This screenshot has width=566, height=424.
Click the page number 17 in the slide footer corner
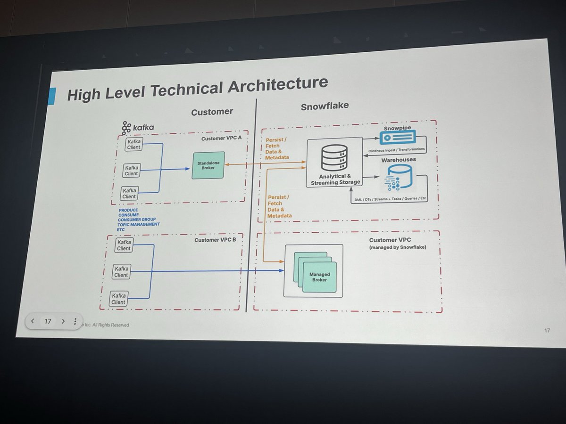pyautogui.click(x=547, y=330)
